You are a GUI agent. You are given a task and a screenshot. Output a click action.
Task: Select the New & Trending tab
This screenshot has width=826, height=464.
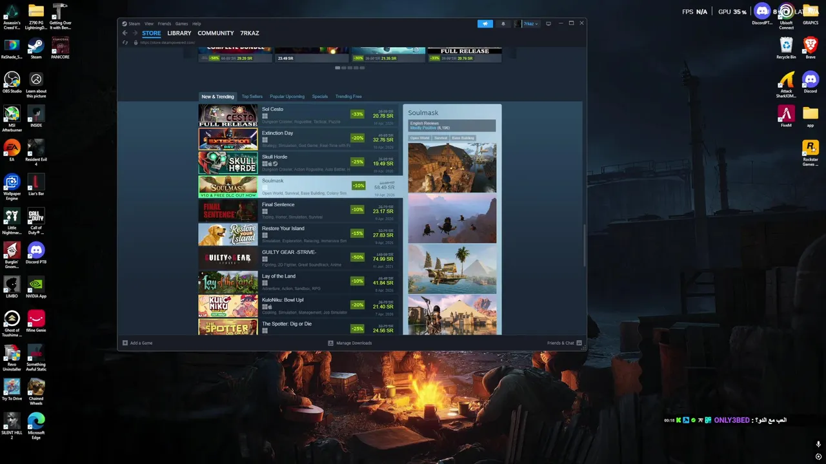[217, 97]
